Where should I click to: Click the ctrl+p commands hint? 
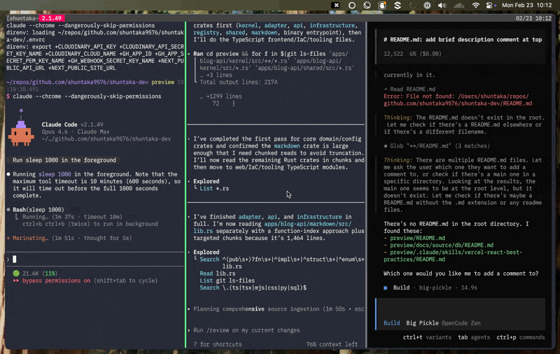pos(521,337)
